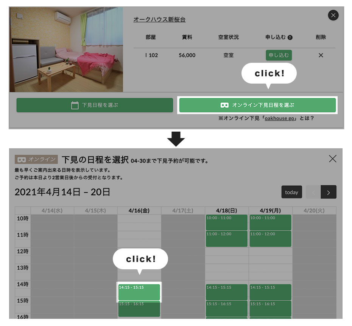
Task: Go to next week with right chevron
Action: click(328, 192)
